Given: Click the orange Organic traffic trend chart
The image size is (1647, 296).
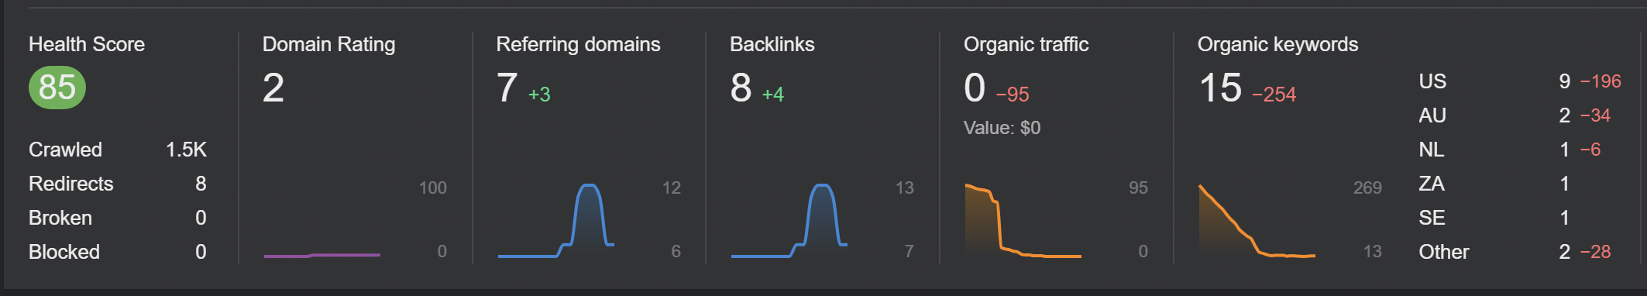Looking at the screenshot, I should 1023,221.
